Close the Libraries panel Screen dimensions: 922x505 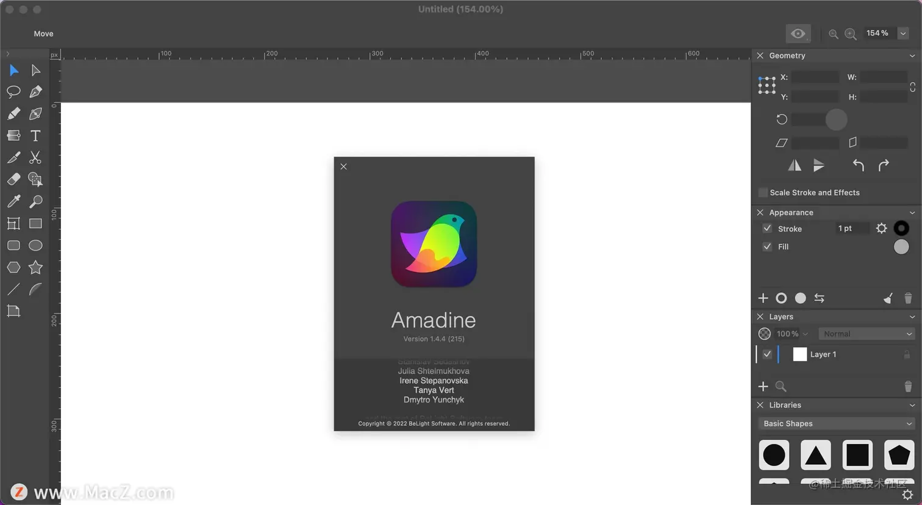tap(760, 405)
